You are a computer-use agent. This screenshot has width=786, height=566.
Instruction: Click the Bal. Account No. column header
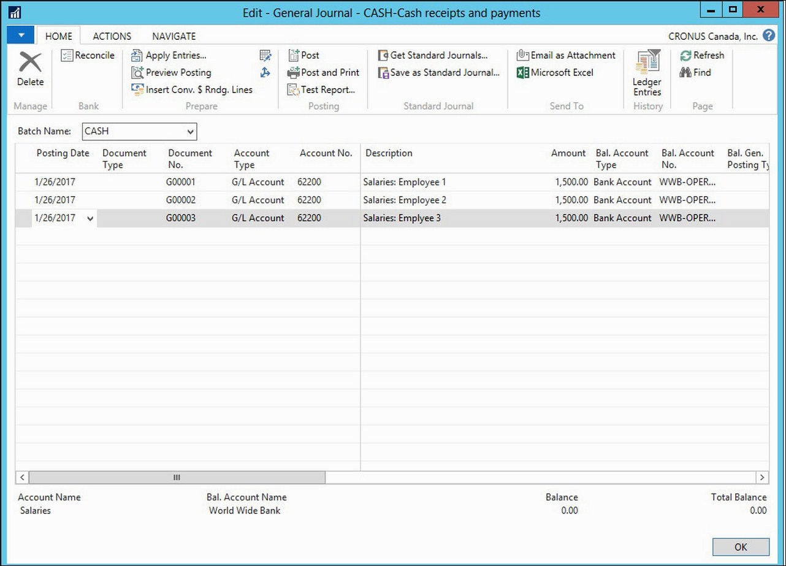pos(688,159)
